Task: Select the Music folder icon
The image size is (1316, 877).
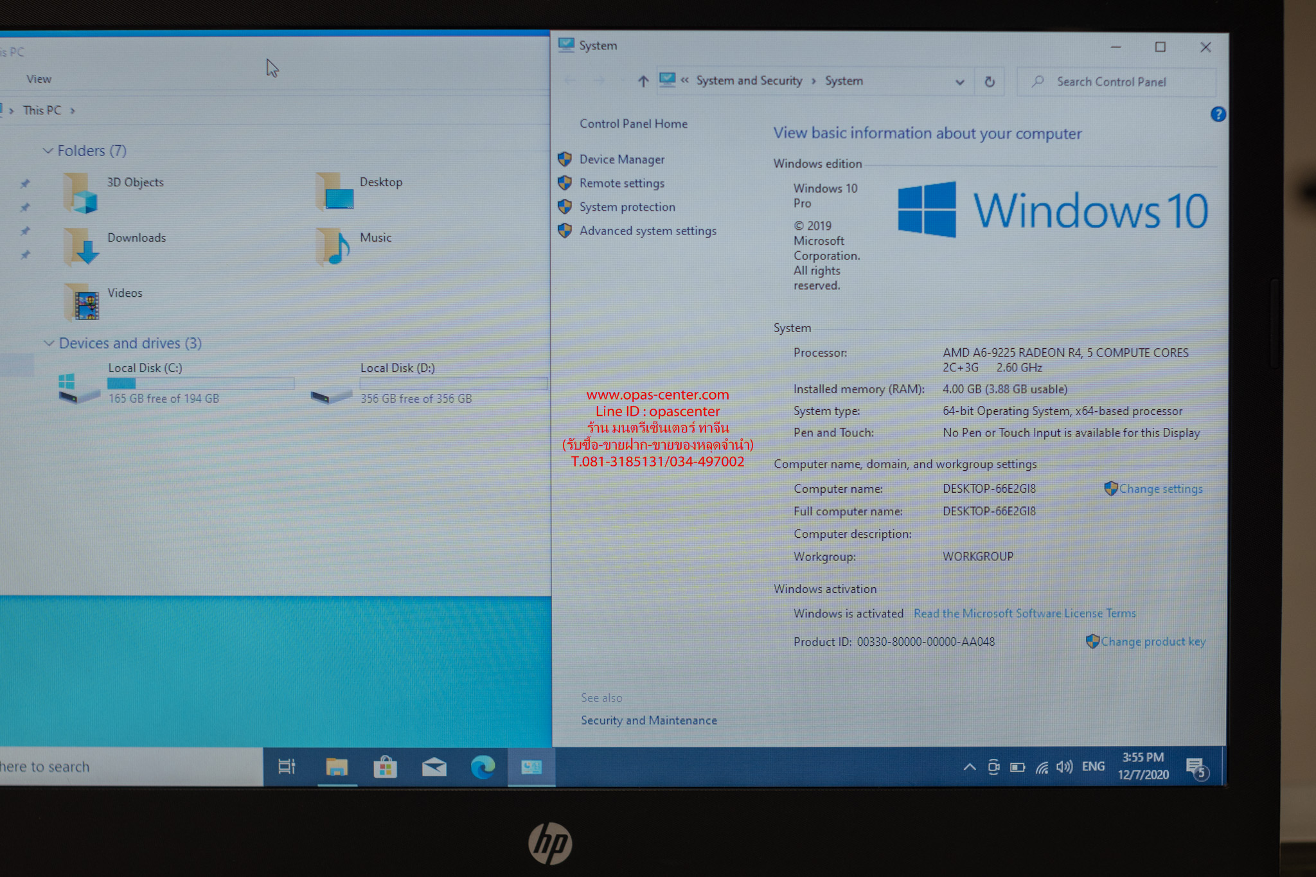Action: coord(333,247)
